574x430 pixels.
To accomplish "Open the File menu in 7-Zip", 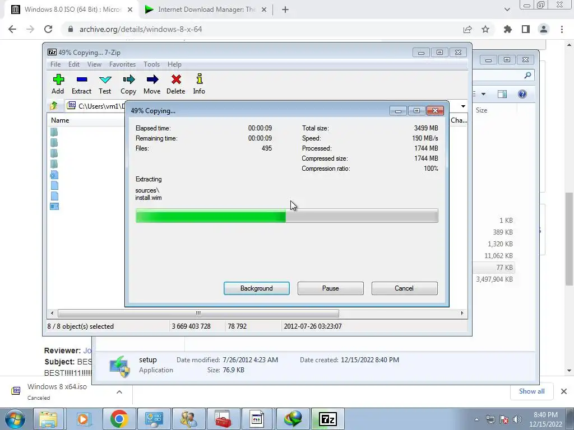I will click(x=55, y=64).
